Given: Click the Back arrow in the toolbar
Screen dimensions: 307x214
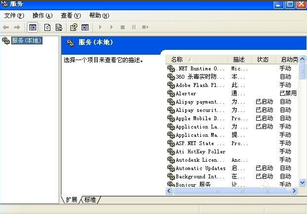Looking at the screenshot, I should pos(6,27).
